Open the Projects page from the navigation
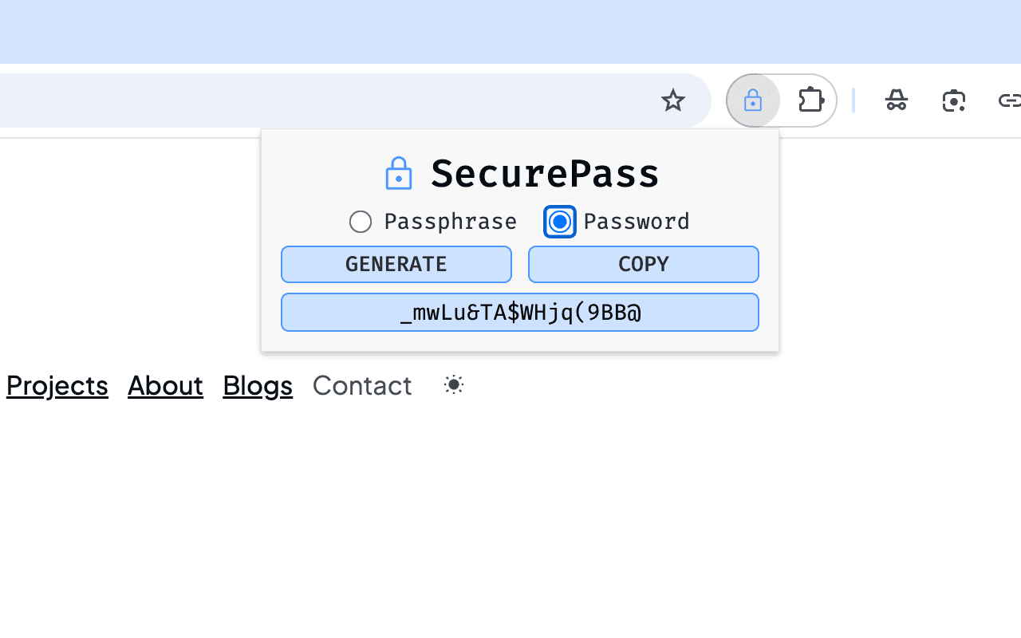This screenshot has height=638, width=1021. coord(57,385)
